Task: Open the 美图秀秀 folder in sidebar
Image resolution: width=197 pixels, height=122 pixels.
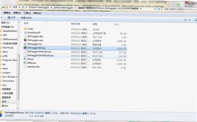Action: coord(6,97)
